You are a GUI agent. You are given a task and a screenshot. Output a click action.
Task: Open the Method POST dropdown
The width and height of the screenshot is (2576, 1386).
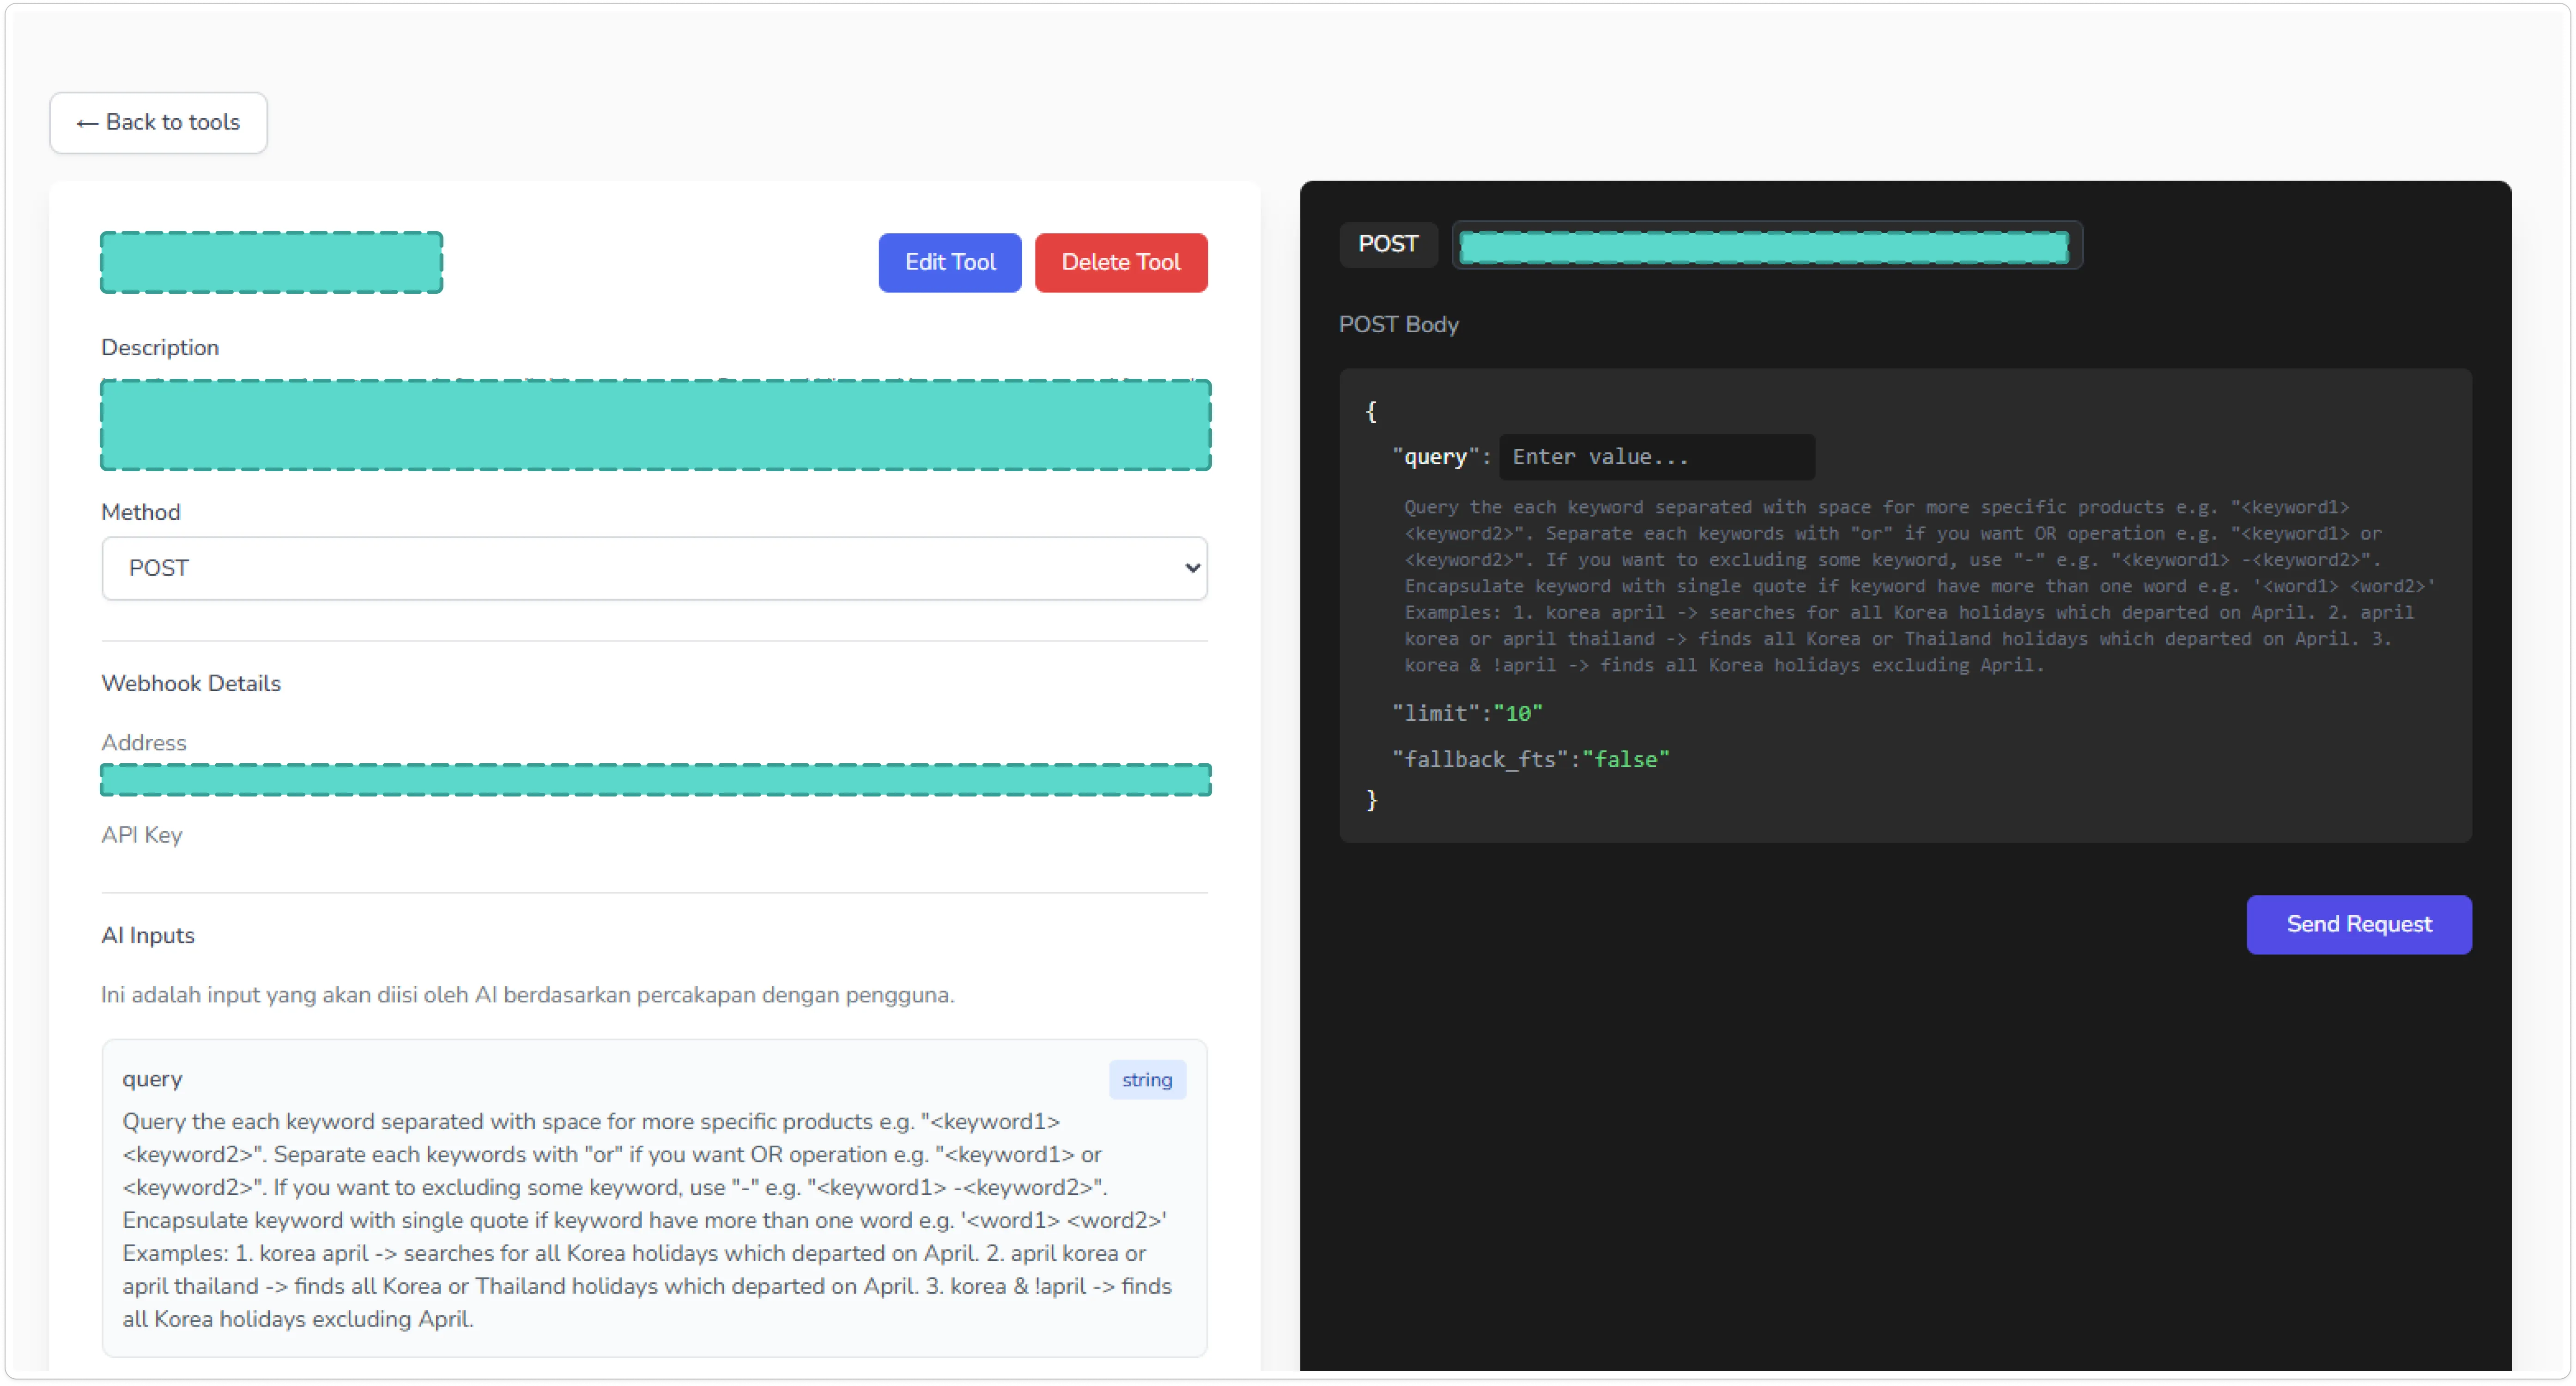tap(654, 568)
